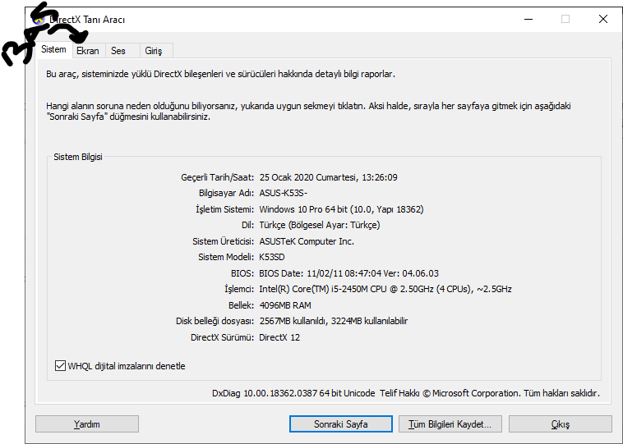Click the maximize icon in title bar
623x444 pixels.
[565, 19]
